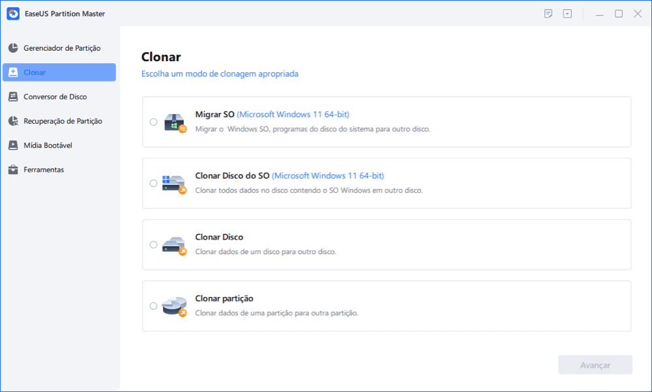Click the Clonar partição disk icon

[174, 307]
